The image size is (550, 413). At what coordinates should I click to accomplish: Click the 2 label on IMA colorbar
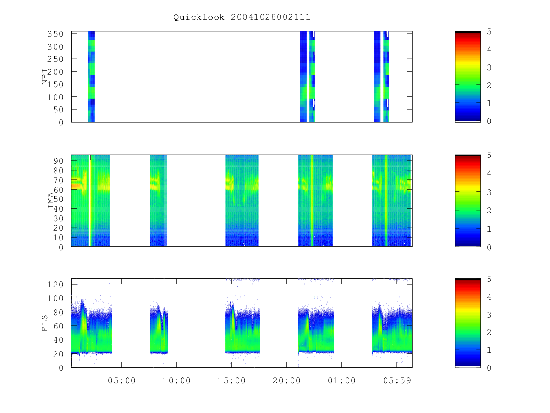(489, 210)
